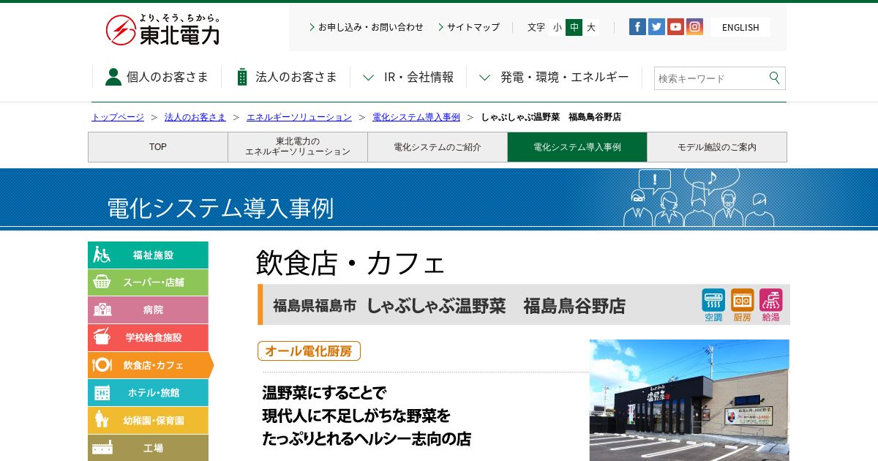The width and height of the screenshot is (878, 461).
Task: Open the Instagram icon link
Action: point(694,27)
